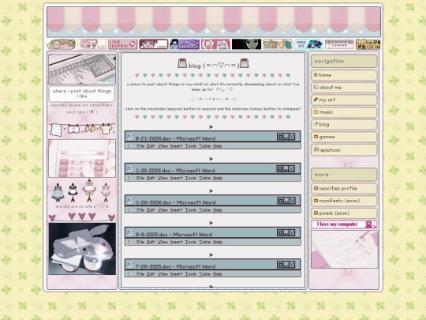Visit the my art page
This screenshot has height=320, width=426.
tap(344, 100)
